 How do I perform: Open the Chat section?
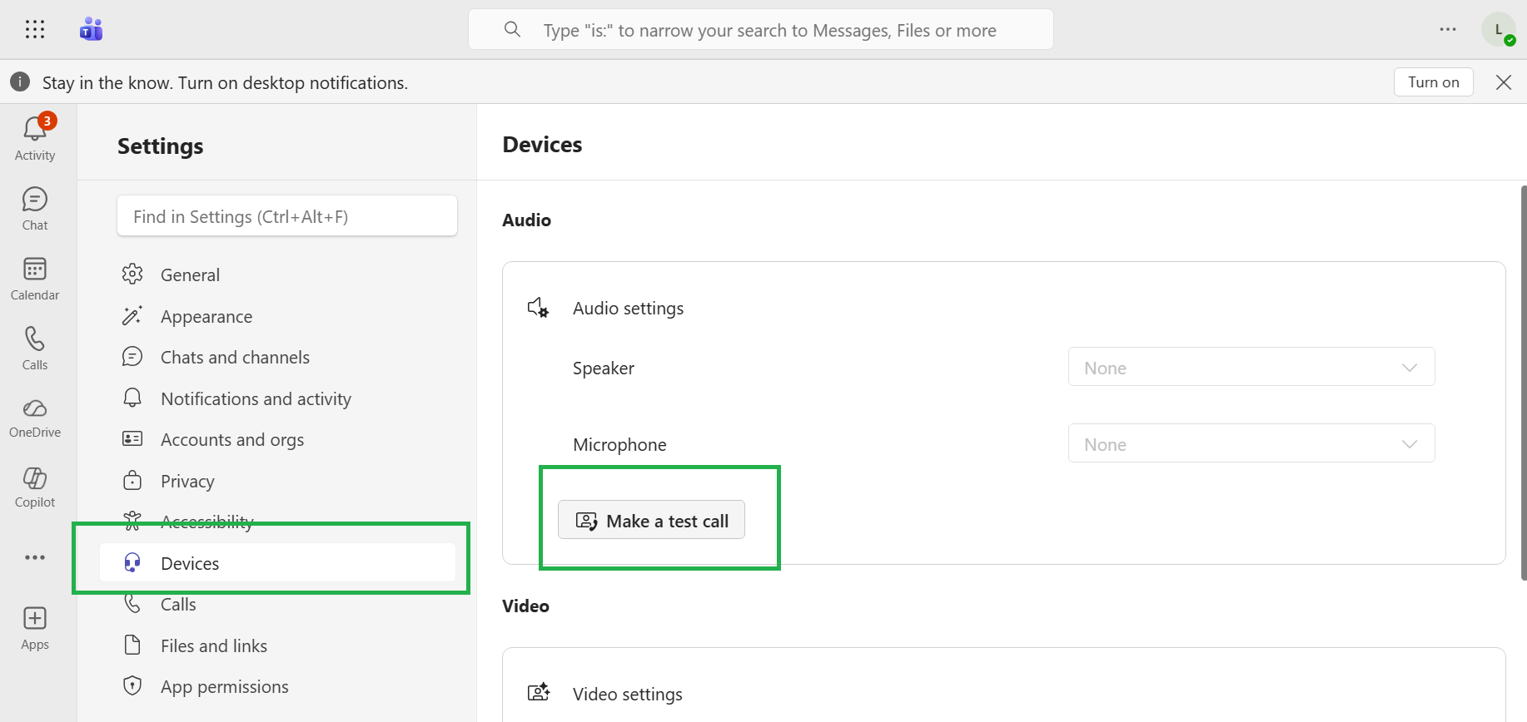click(35, 208)
